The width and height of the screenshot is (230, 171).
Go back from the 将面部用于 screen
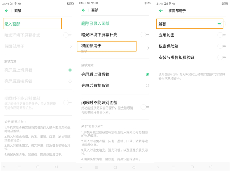161,11
